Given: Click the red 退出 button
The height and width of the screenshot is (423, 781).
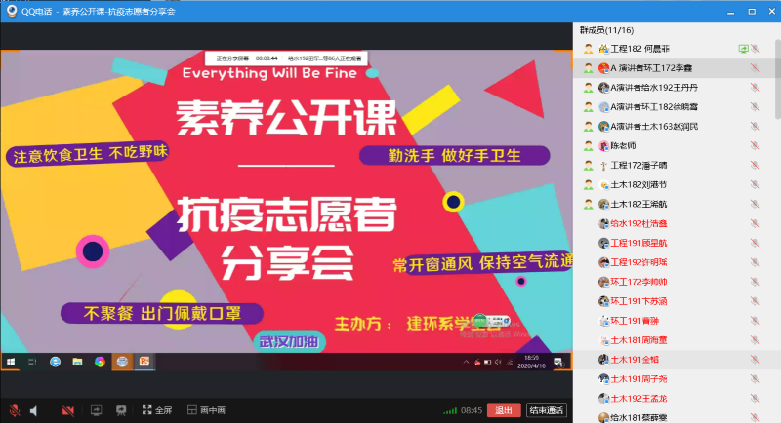Looking at the screenshot, I should click(x=504, y=410).
